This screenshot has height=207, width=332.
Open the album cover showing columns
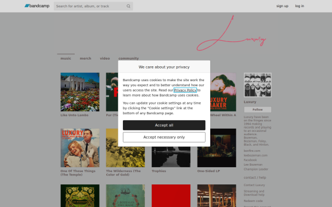click(216, 195)
